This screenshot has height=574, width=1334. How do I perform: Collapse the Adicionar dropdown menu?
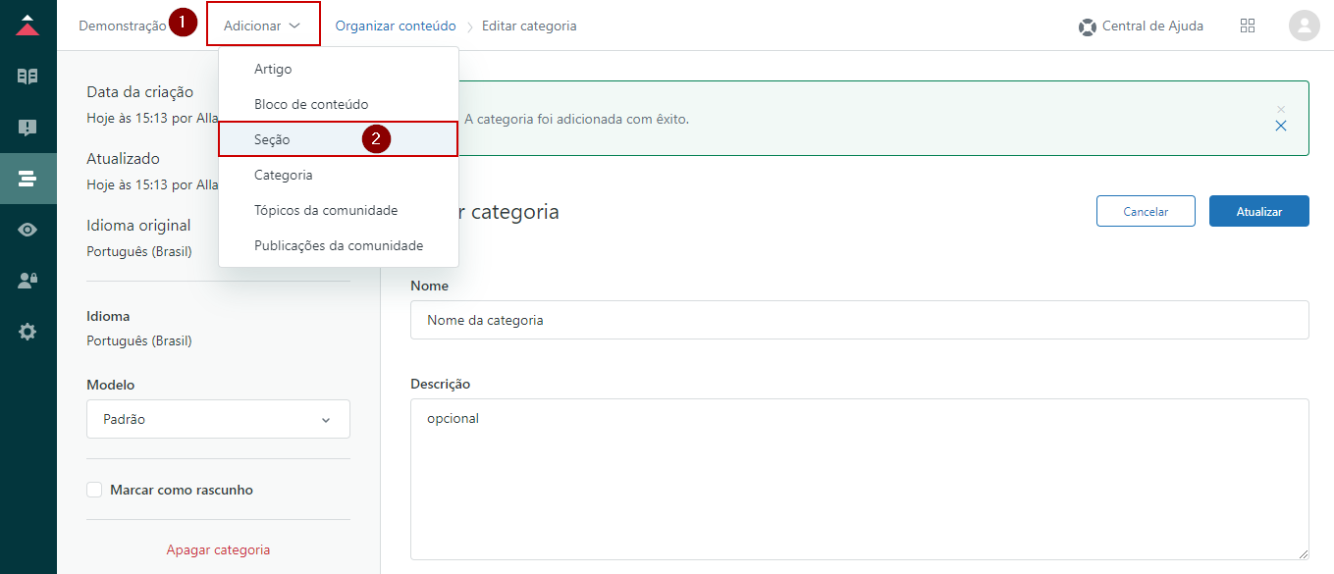coord(262,26)
